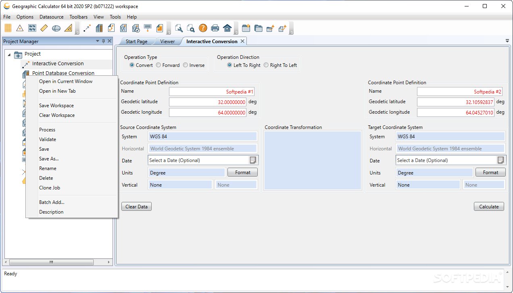Click the new workspace folder star icon
The height and width of the screenshot is (293, 513).
pyautogui.click(x=246, y=28)
